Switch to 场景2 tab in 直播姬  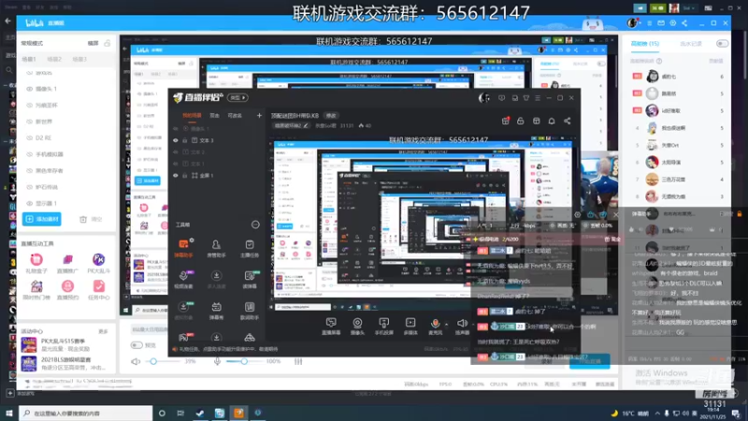[x=54, y=59]
